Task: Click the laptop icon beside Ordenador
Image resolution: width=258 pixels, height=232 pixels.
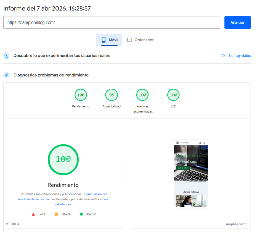Action: tap(129, 40)
